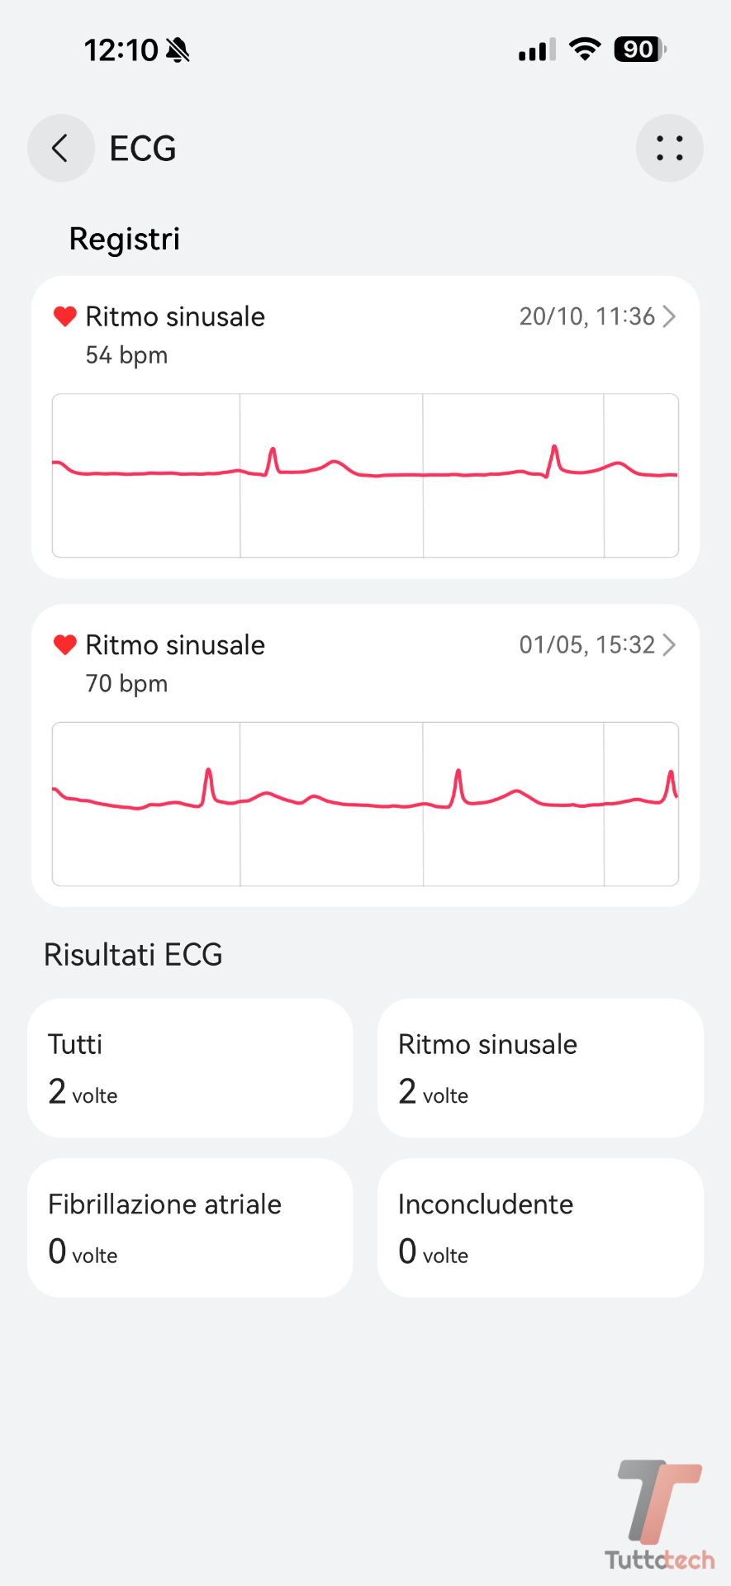Open the Inconcludente results card

point(540,1227)
